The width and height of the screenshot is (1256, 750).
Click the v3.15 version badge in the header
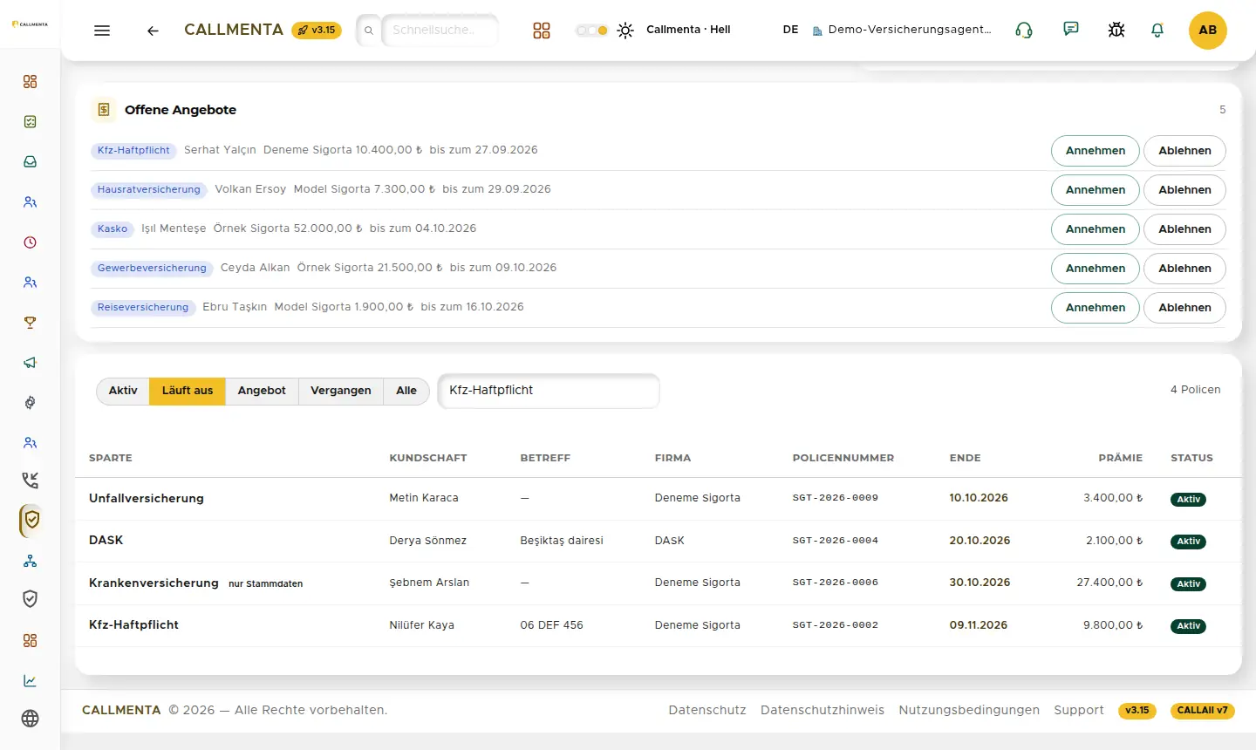[x=317, y=31]
